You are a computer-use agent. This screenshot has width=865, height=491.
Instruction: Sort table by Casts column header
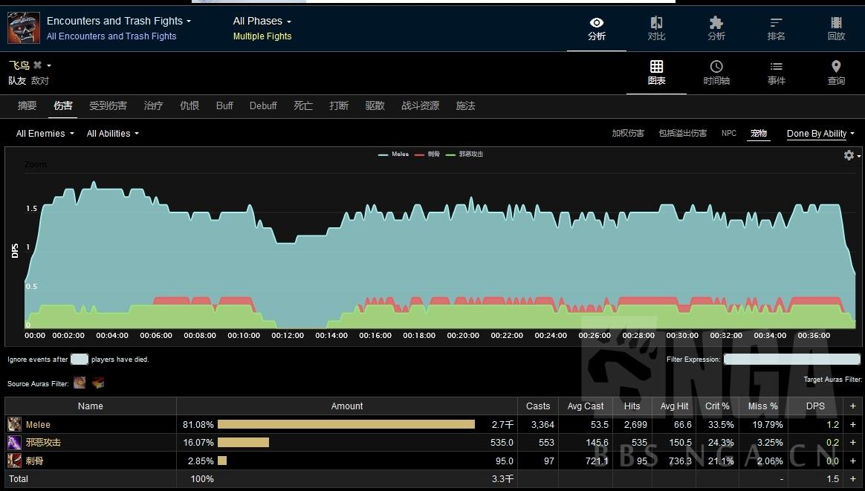pyautogui.click(x=538, y=406)
